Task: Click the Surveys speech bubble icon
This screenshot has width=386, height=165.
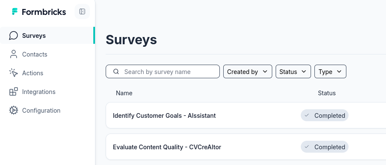Action: click(x=14, y=36)
